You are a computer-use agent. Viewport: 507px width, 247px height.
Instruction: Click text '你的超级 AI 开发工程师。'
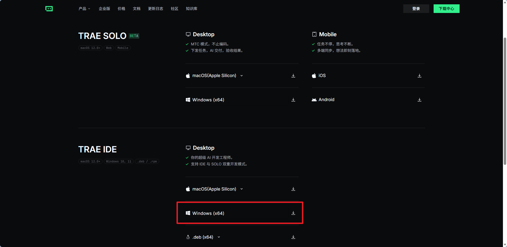point(212,158)
